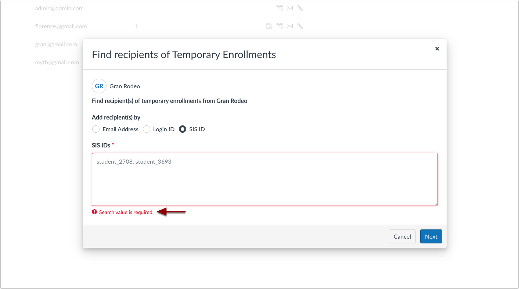Screen dimensions: 519x289
Task: Click the Next button
Action: coord(431,236)
